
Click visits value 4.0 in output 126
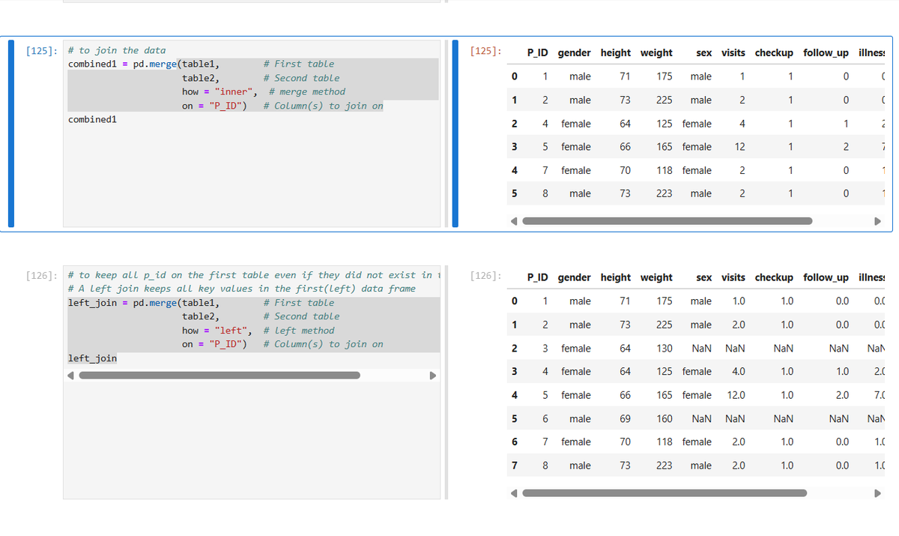point(739,372)
